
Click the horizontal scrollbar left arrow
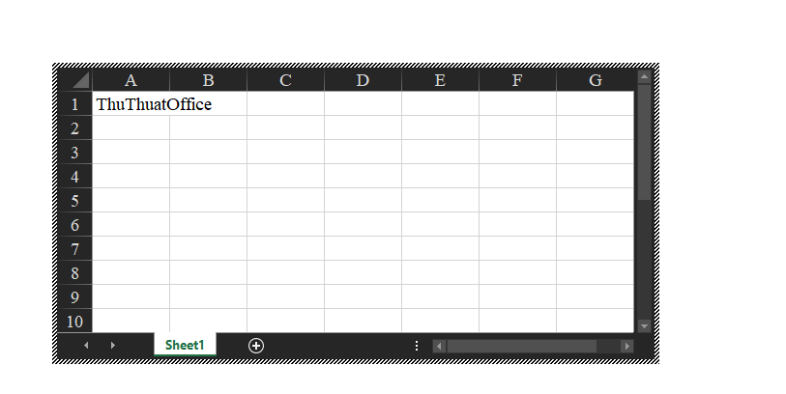tap(438, 346)
